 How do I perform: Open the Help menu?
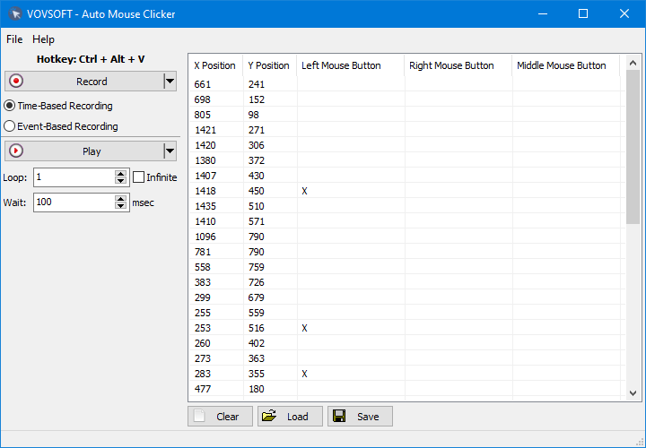(x=43, y=39)
